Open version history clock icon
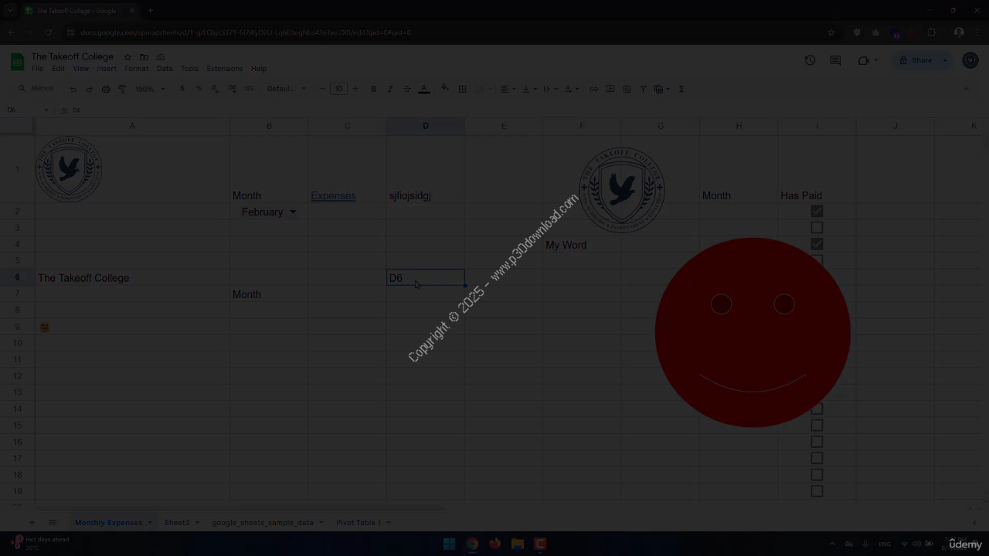 pos(810,60)
